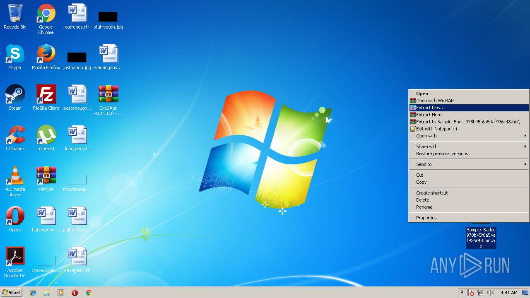Open the volume speaker tray icon
This screenshot has height=298, width=530.
point(491,293)
